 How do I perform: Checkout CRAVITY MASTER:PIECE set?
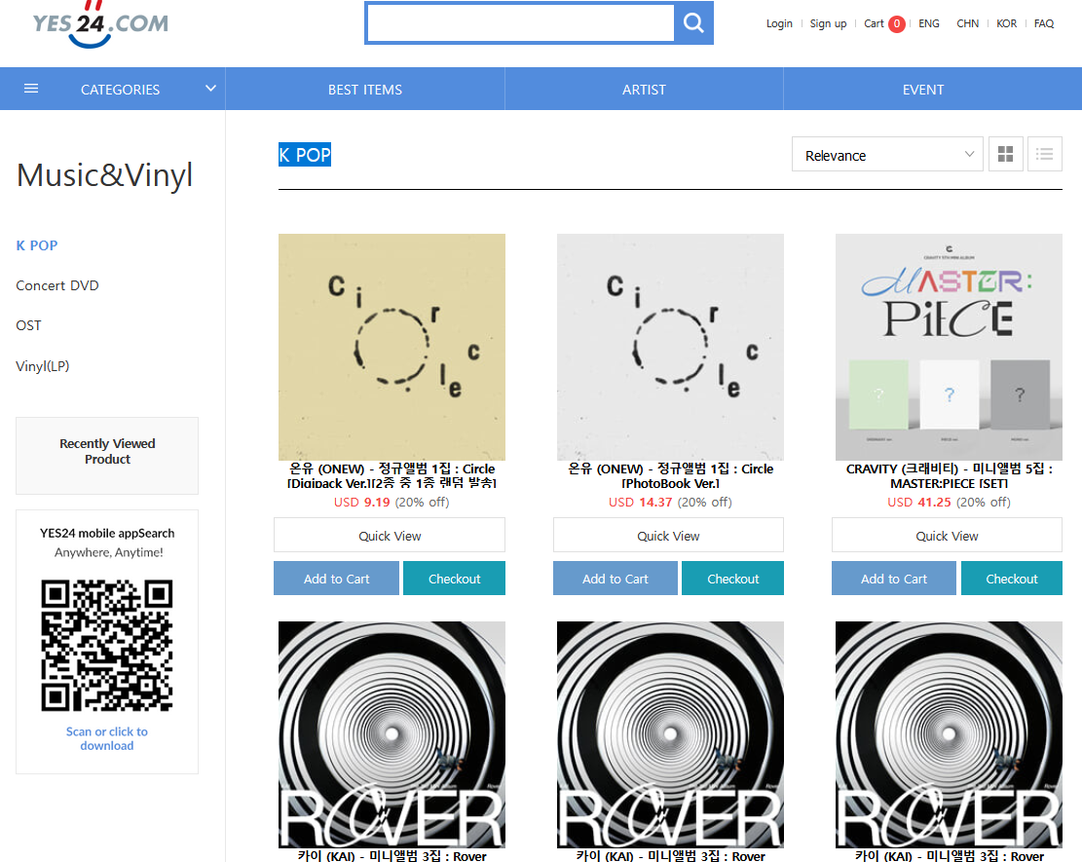(x=1011, y=579)
